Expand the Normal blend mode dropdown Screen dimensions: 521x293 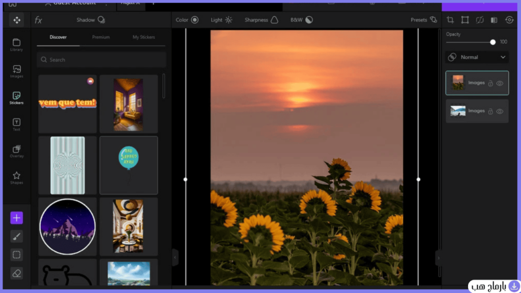tap(477, 57)
